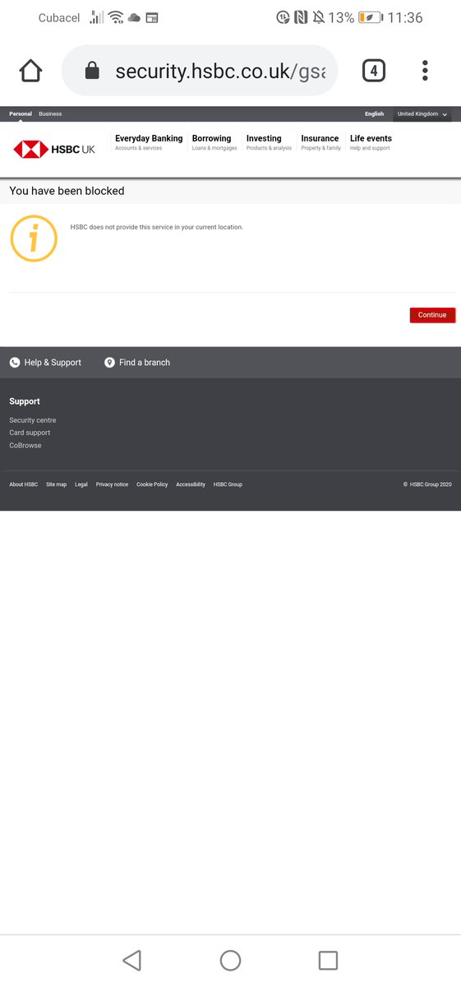
Task: Tap the © HSBC Group 2020 copyright text
Action: pyautogui.click(x=427, y=484)
